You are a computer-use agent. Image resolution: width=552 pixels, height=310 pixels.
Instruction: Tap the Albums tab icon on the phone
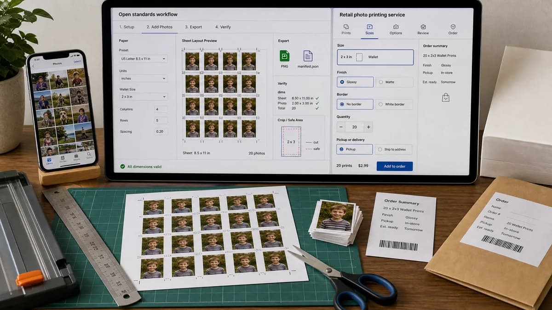[x=76, y=157]
